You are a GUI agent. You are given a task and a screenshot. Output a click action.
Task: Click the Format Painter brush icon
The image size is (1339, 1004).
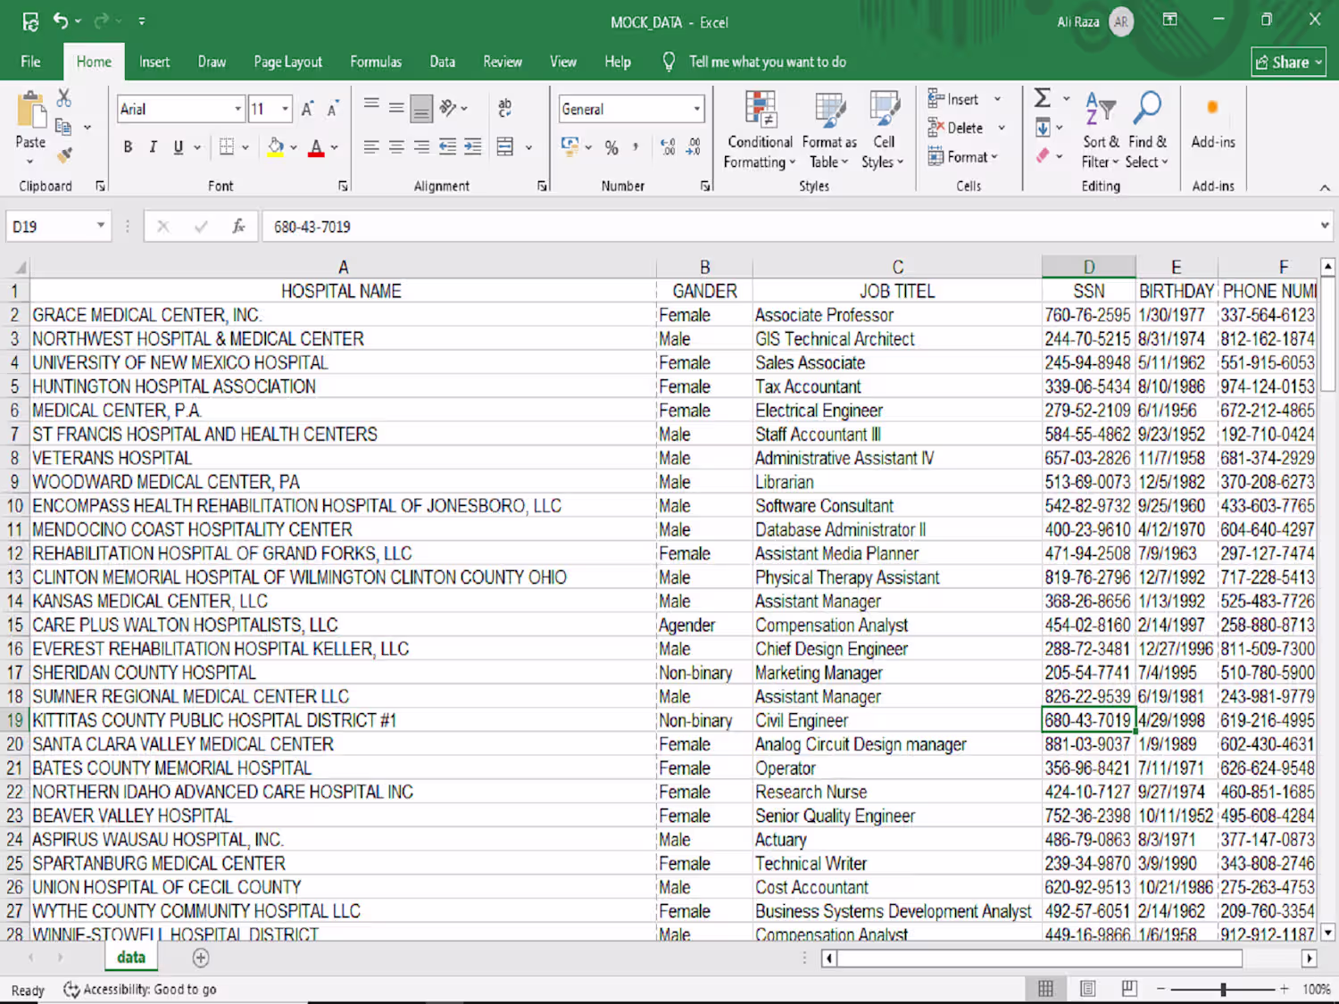click(x=64, y=156)
